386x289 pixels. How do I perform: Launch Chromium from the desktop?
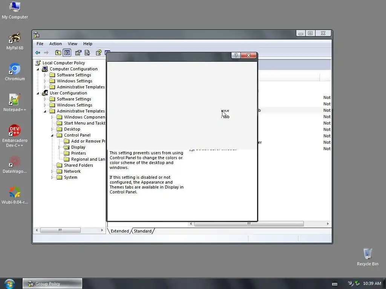[15, 72]
